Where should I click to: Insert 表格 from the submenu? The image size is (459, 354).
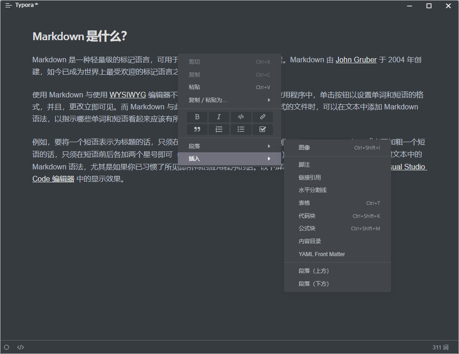tap(338, 203)
